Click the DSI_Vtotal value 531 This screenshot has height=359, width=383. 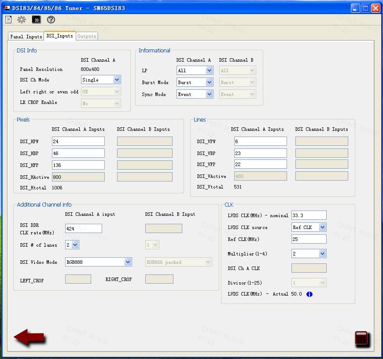pos(238,187)
